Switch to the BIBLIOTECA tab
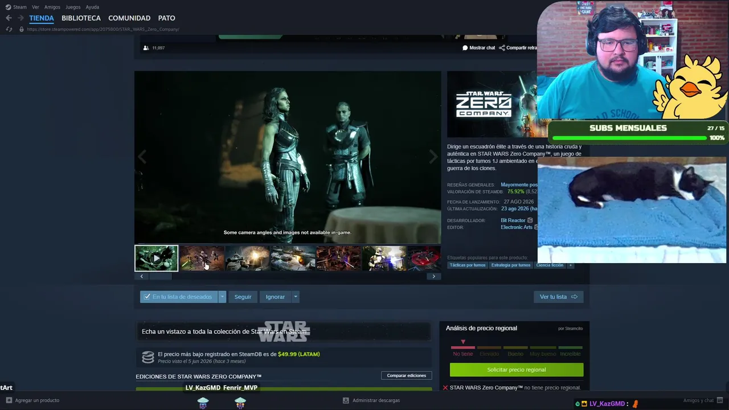The height and width of the screenshot is (410, 729). [x=81, y=18]
